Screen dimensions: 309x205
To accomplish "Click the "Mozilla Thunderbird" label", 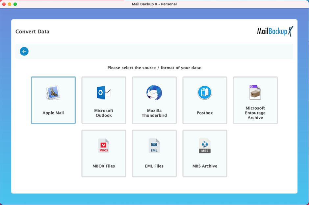I will pyautogui.click(x=154, y=113).
